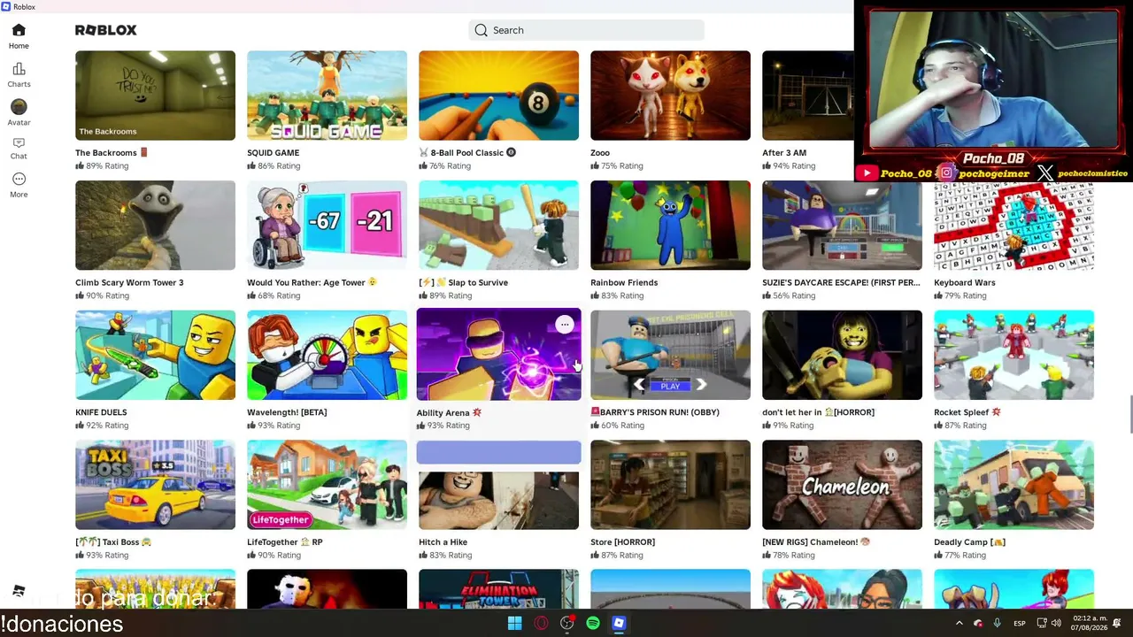The image size is (1133, 637).
Task: Open Spotify from the taskbar
Action: (x=593, y=624)
